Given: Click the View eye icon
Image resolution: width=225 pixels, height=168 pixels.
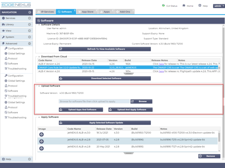Looking at the screenshot, I should pyautogui.click(x=3, y=31).
